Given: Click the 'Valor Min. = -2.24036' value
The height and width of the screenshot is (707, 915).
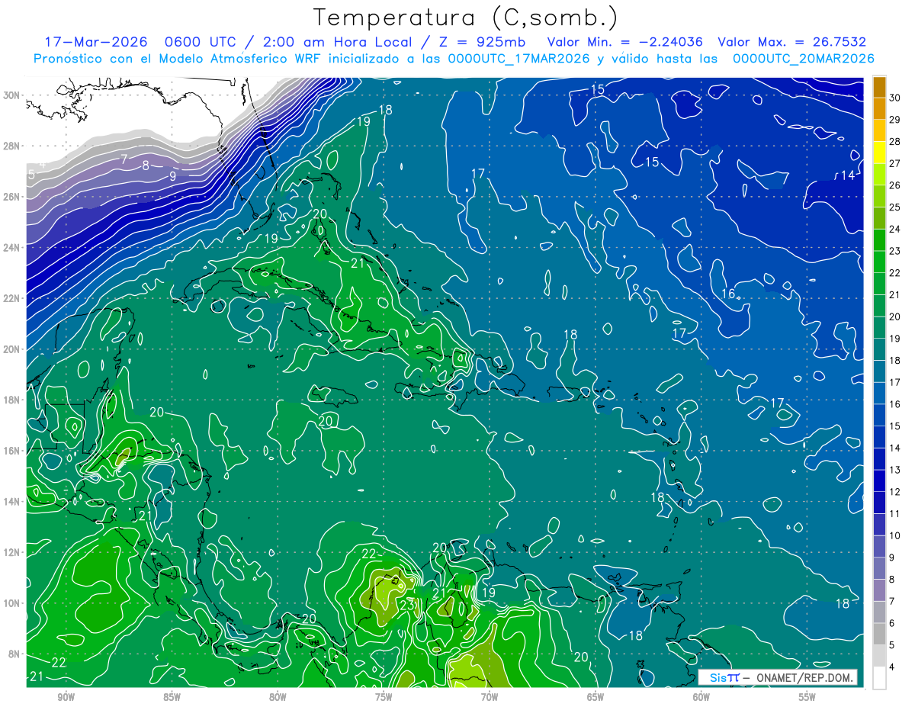Looking at the screenshot, I should 624,42.
